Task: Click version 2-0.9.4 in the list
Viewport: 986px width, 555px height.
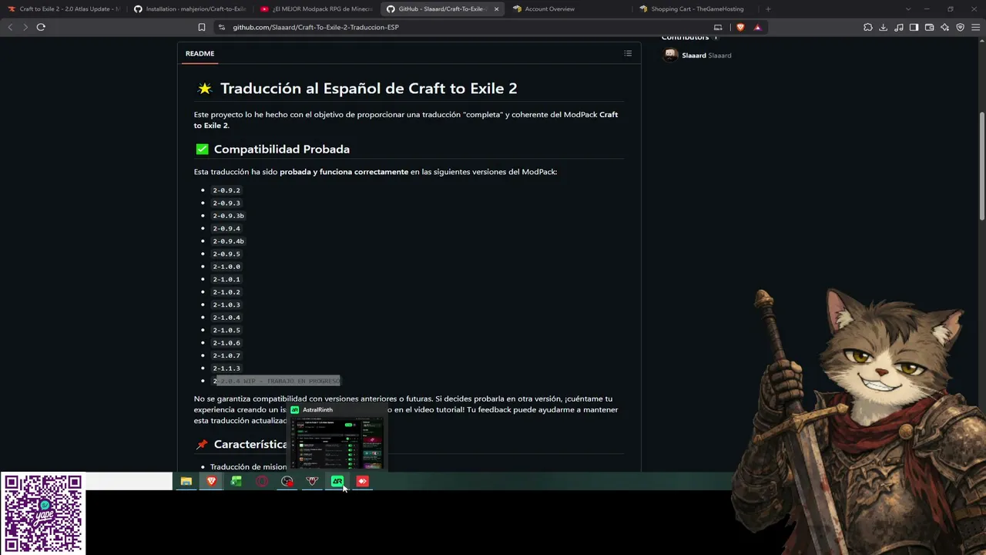Action: click(x=226, y=228)
